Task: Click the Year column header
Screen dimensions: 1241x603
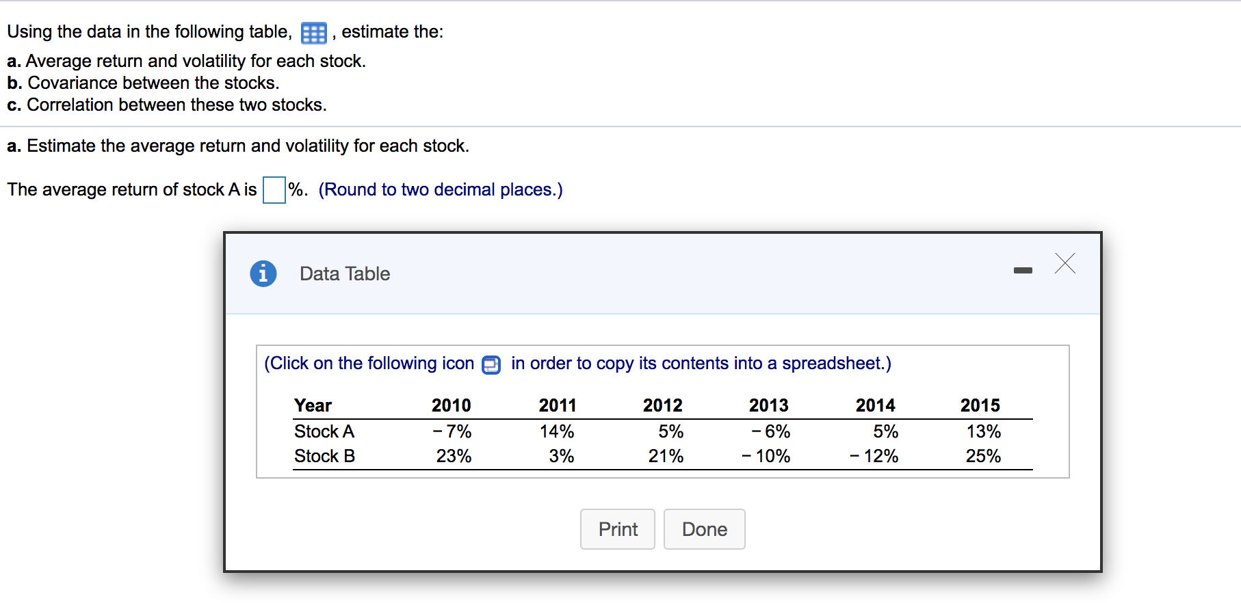Action: [312, 405]
